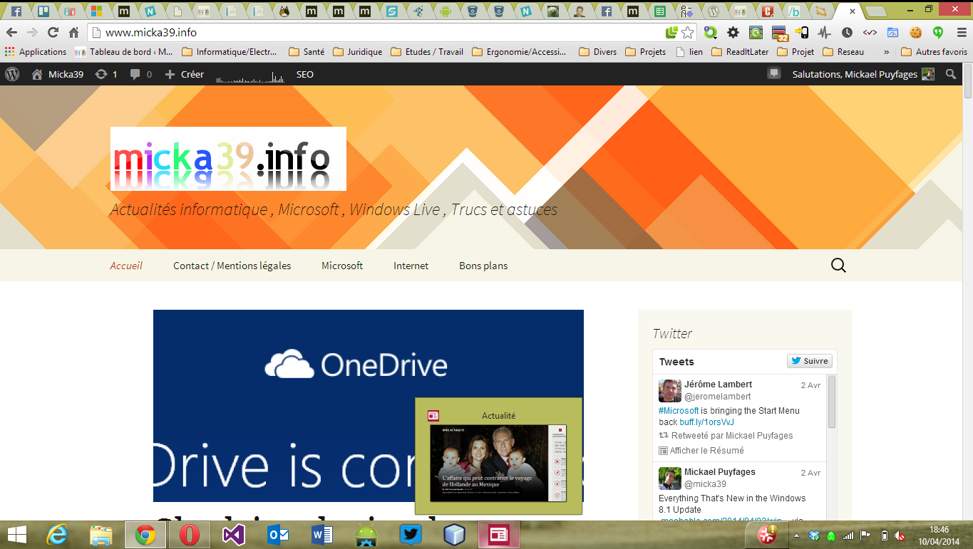This screenshot has width=973, height=549.
Task: Click the Twitter widget scrollbar thumb
Action: pos(831,402)
